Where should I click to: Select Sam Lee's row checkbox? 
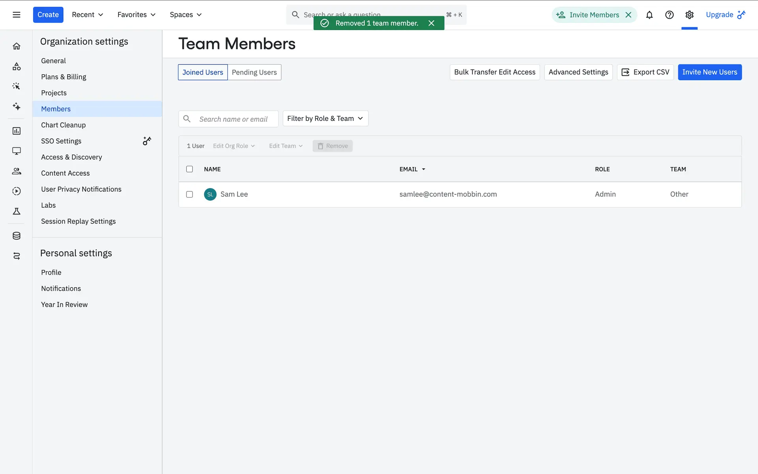(x=189, y=194)
